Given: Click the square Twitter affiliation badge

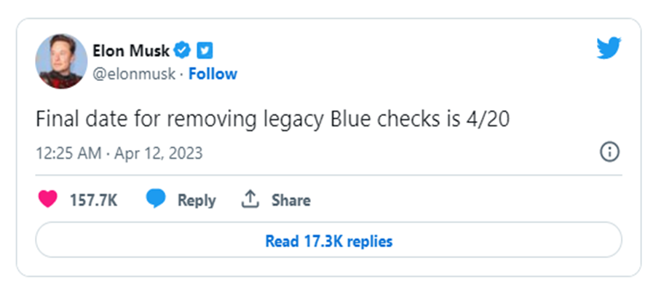Looking at the screenshot, I should pyautogui.click(x=205, y=50).
